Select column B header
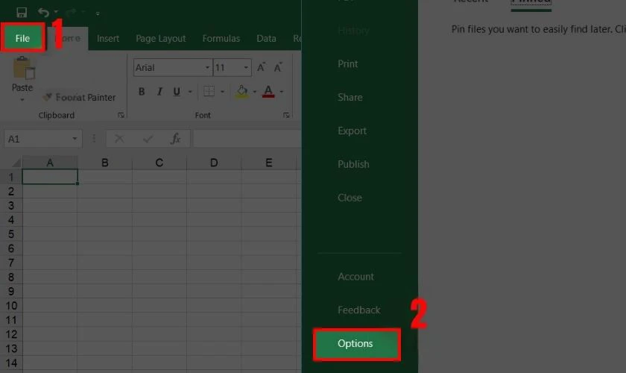 [x=104, y=163]
